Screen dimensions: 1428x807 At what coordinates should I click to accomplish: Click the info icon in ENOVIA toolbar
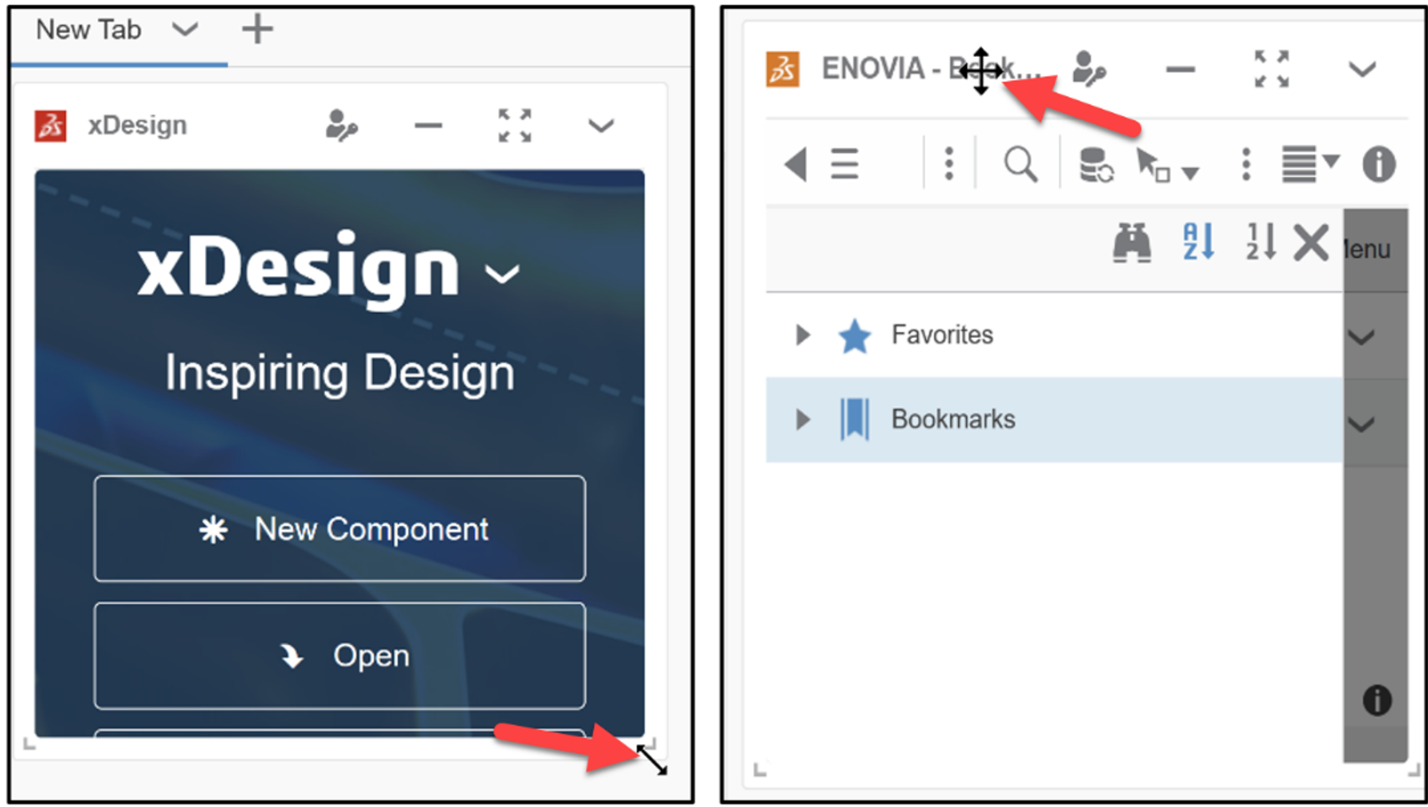tap(1378, 164)
